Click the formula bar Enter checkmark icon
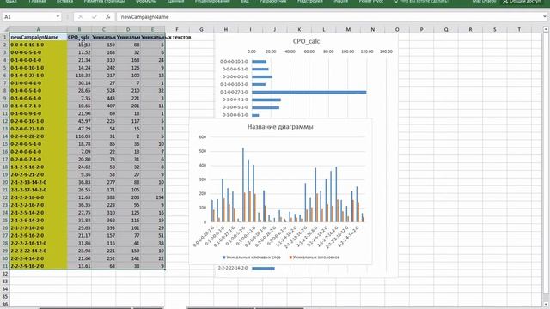Image resolution: width=550 pixels, height=309 pixels. point(94,17)
